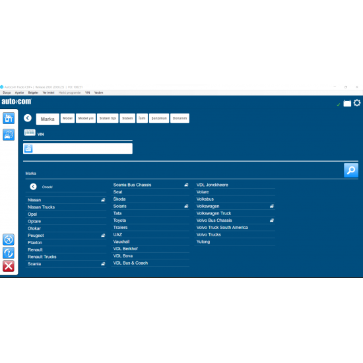Select Renault Trucks brand
Viewport: 363px width, 363px height.
point(66,257)
